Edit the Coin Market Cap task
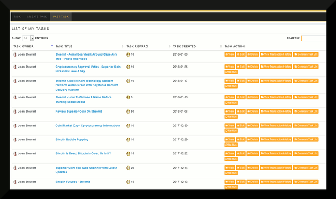This screenshot has height=199, width=336. tap(240, 126)
